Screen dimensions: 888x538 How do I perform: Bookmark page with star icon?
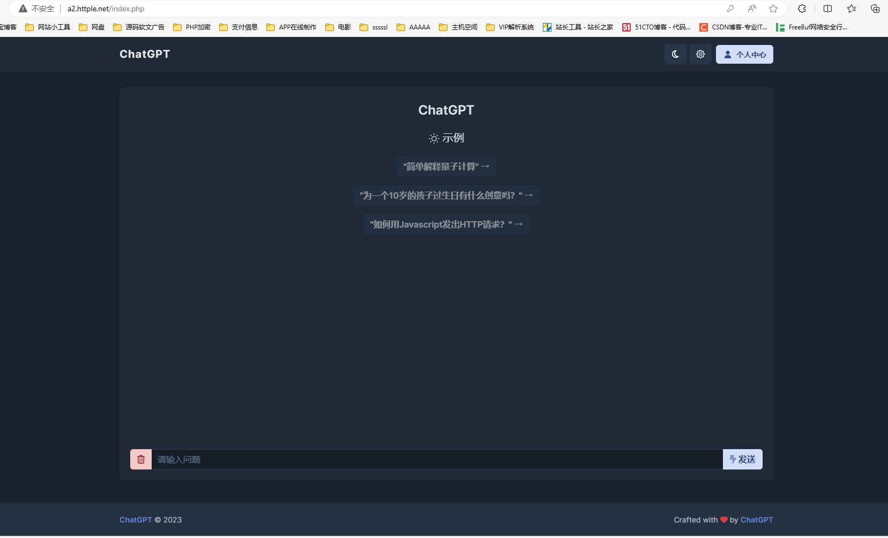pyautogui.click(x=773, y=9)
